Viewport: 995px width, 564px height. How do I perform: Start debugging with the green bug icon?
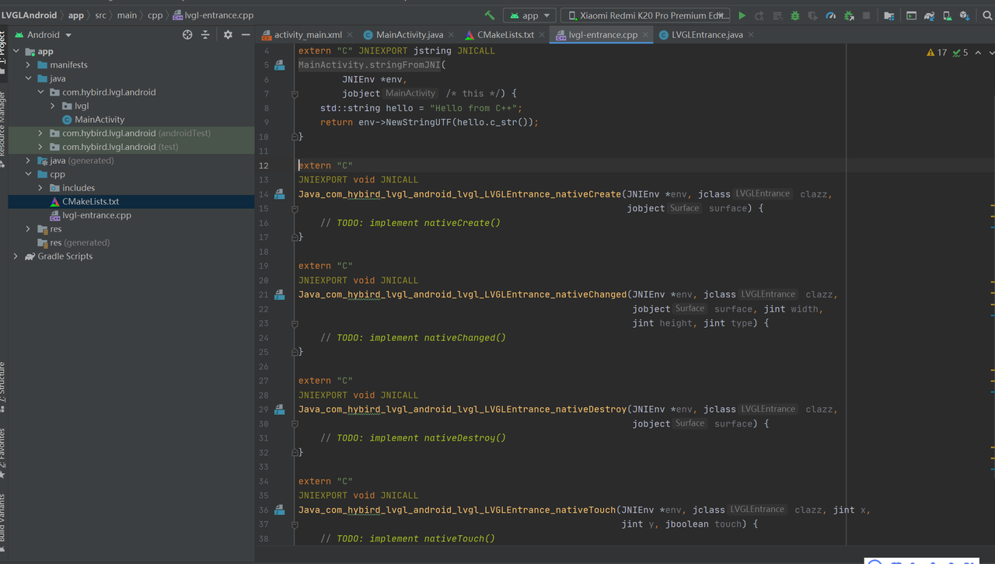(x=794, y=16)
